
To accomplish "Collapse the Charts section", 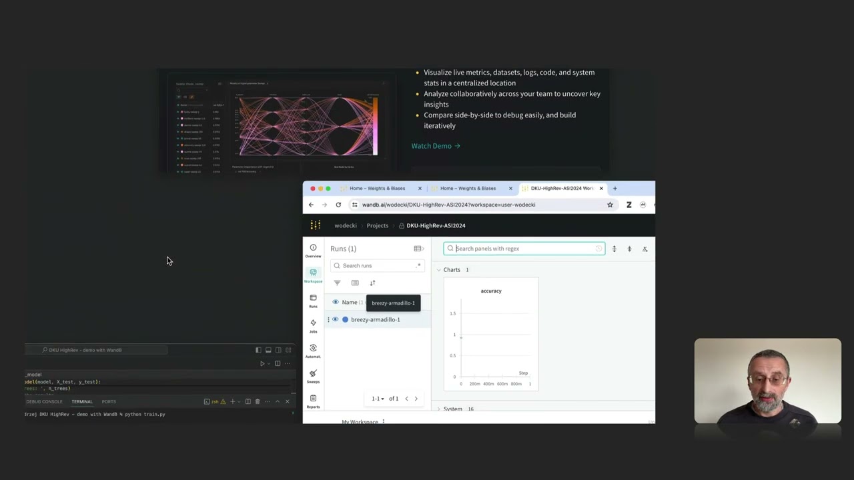I will (439, 270).
